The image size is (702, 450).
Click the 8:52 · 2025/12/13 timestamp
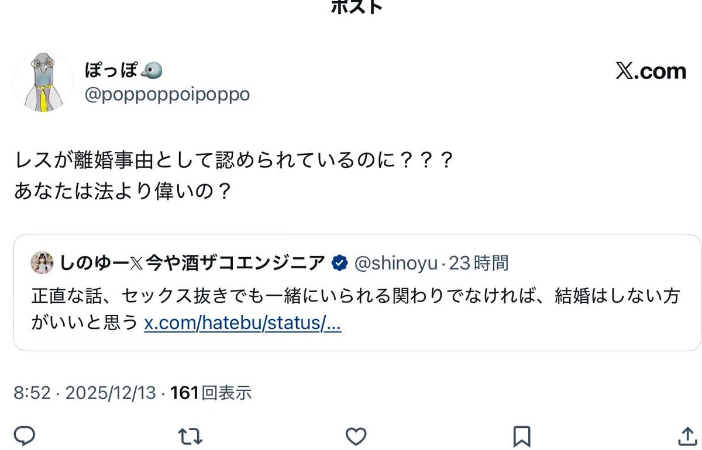[85, 393]
